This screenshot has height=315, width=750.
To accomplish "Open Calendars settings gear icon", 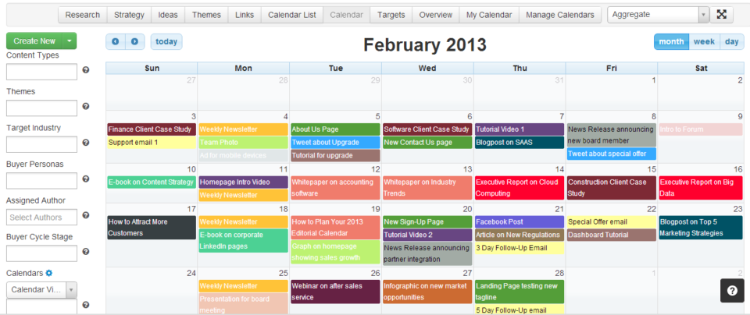I will (x=48, y=273).
